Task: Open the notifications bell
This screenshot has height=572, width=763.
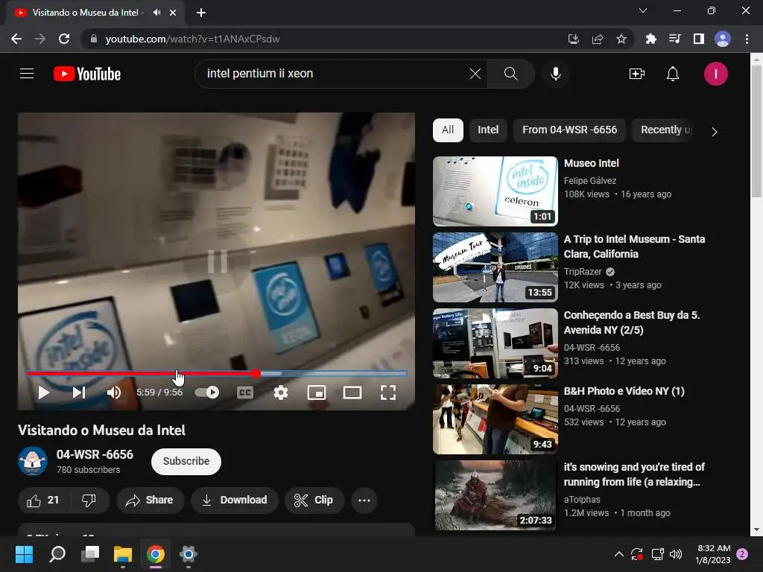Action: pos(673,74)
